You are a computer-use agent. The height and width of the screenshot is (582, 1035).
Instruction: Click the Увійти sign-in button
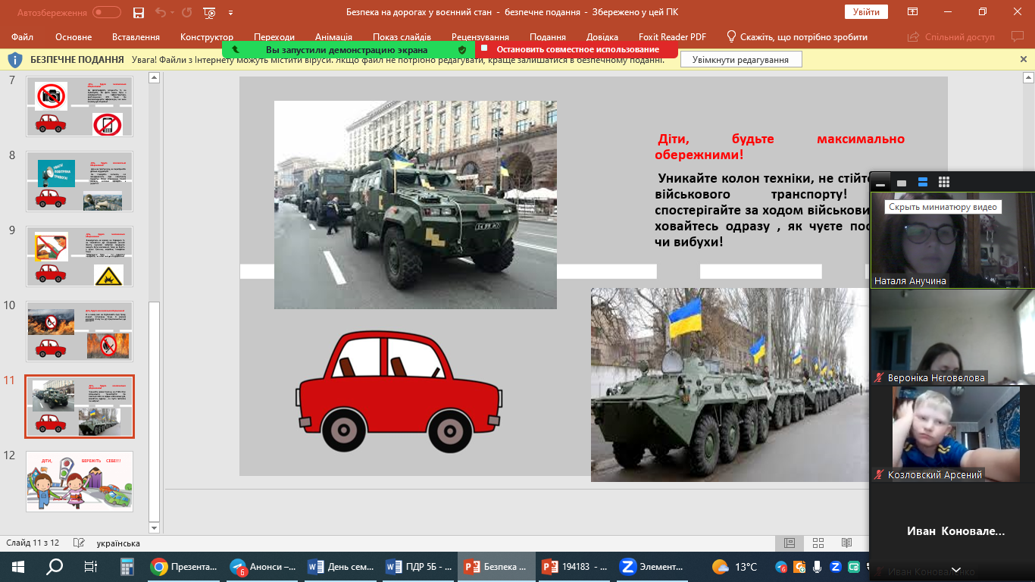[866, 12]
